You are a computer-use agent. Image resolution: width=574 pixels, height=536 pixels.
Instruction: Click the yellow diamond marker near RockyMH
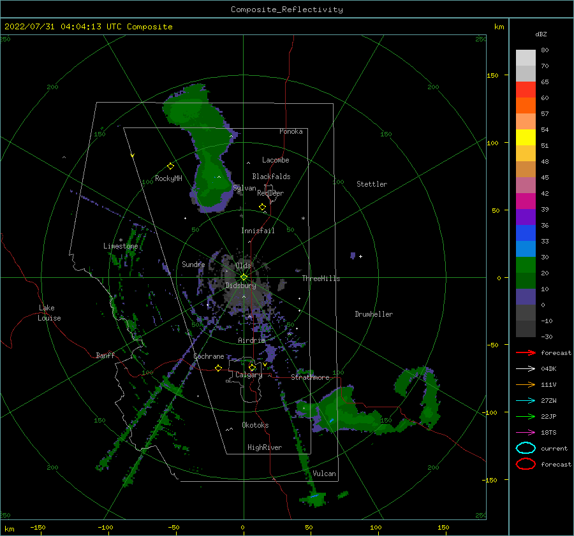tap(170, 166)
